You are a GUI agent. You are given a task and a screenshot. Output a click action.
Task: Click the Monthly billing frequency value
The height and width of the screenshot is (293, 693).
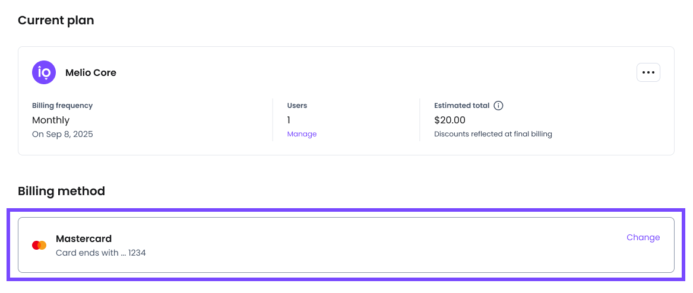[50, 120]
